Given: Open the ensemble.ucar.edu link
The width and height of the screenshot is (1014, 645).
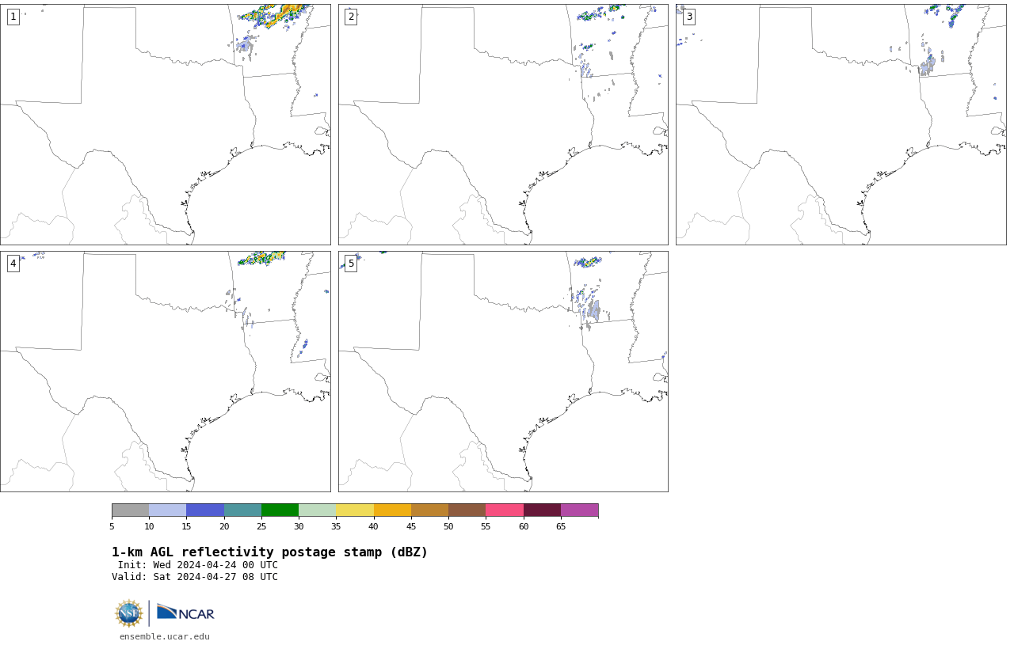Looking at the screenshot, I should coord(165,636).
